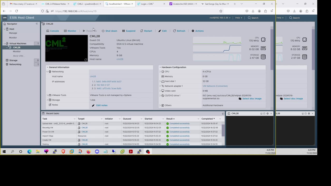This screenshot has height=186, width=331.
Task: Open the Help dropdown menu
Action: pos(238,18)
